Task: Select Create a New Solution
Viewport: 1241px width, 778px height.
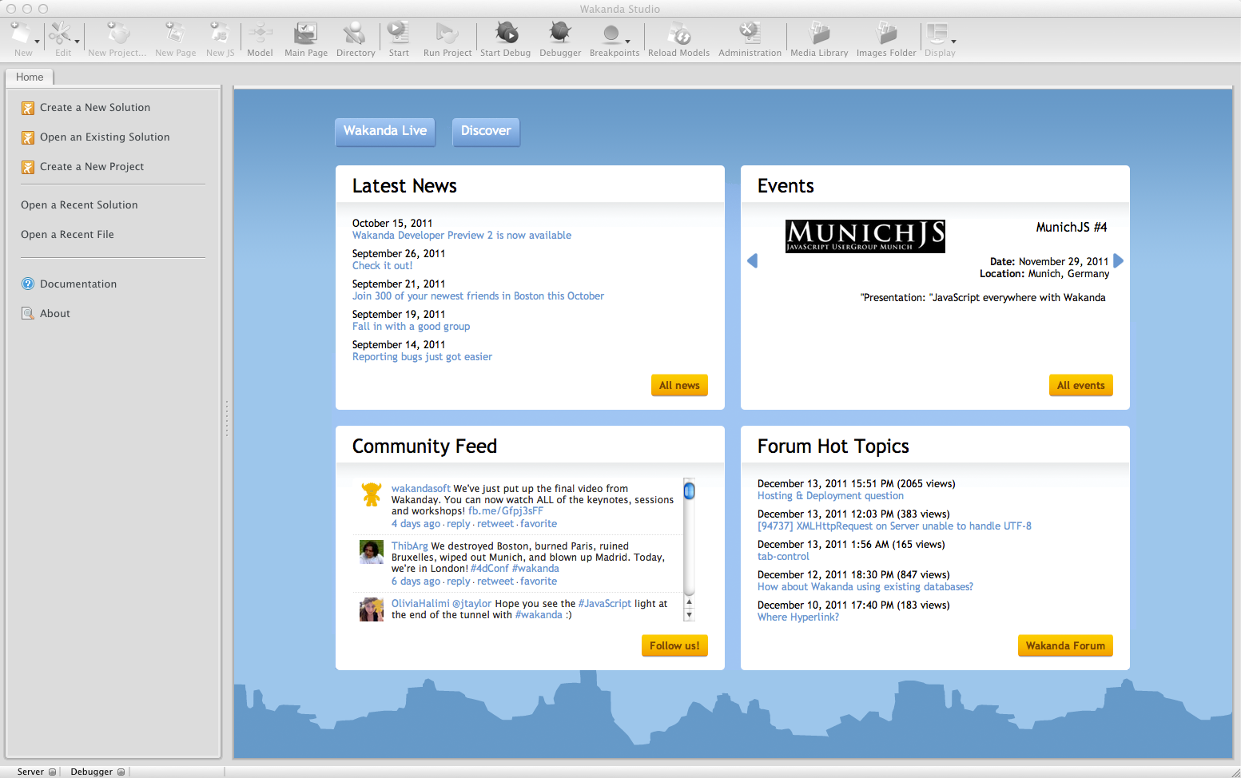Action: click(x=95, y=108)
